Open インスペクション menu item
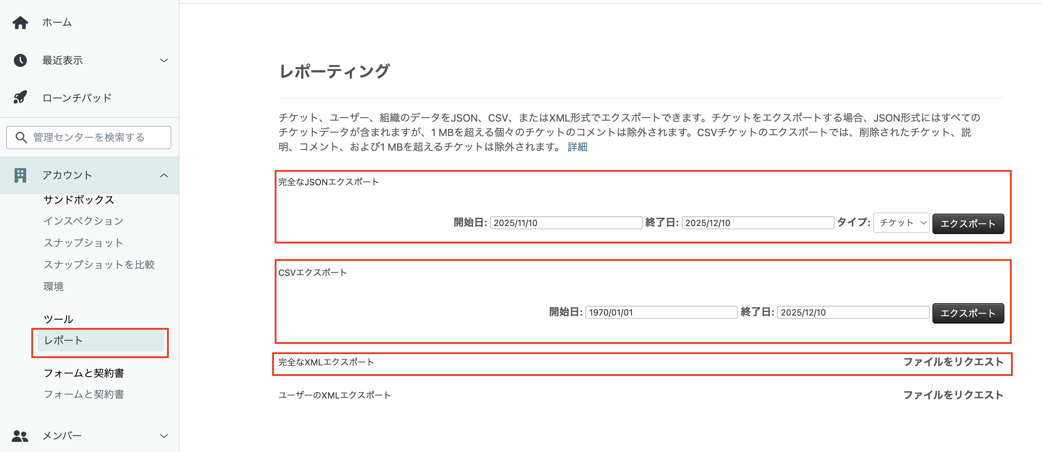Screen dimensions: 1043x452 point(83,221)
